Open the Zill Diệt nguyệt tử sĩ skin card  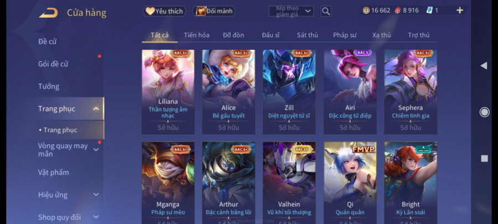[289, 92]
